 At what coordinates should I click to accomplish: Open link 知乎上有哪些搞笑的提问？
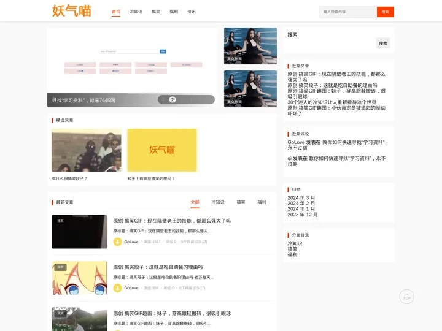(x=151, y=178)
